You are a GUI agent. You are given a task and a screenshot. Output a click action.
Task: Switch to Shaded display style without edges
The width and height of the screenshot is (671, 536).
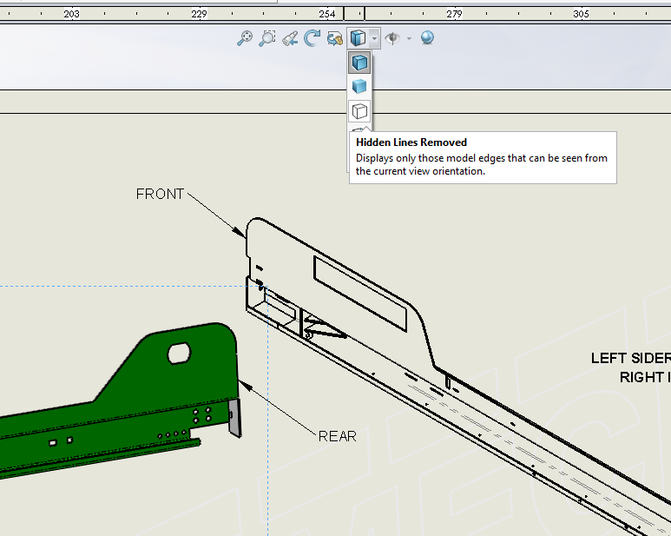(x=359, y=87)
